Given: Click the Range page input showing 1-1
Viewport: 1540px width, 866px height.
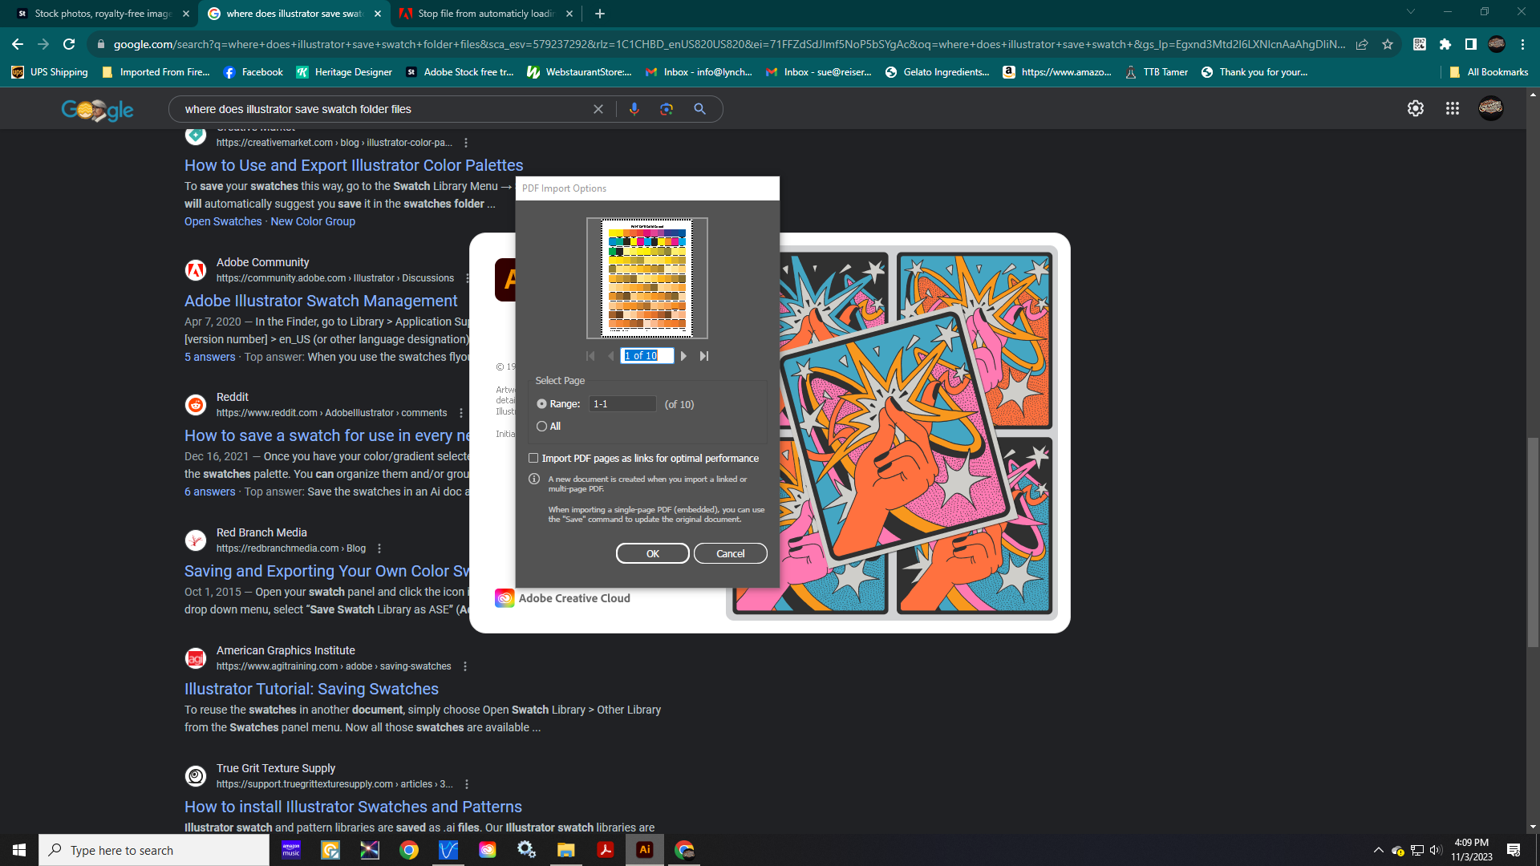Looking at the screenshot, I should [622, 403].
